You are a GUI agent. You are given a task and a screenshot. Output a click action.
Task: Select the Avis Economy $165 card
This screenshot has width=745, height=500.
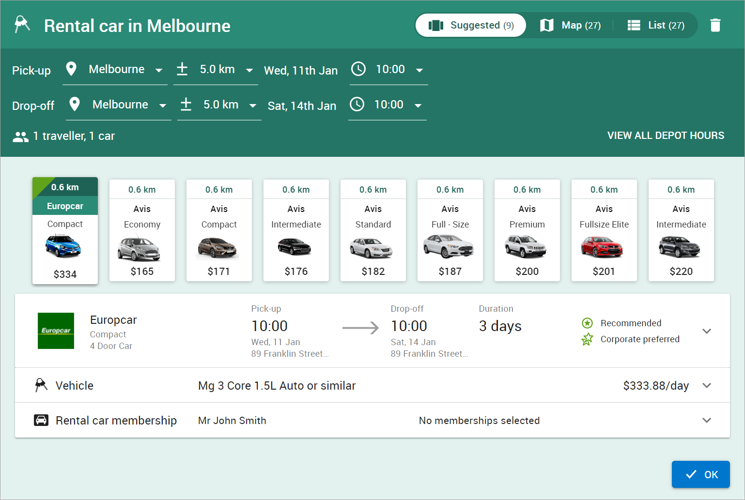142,230
